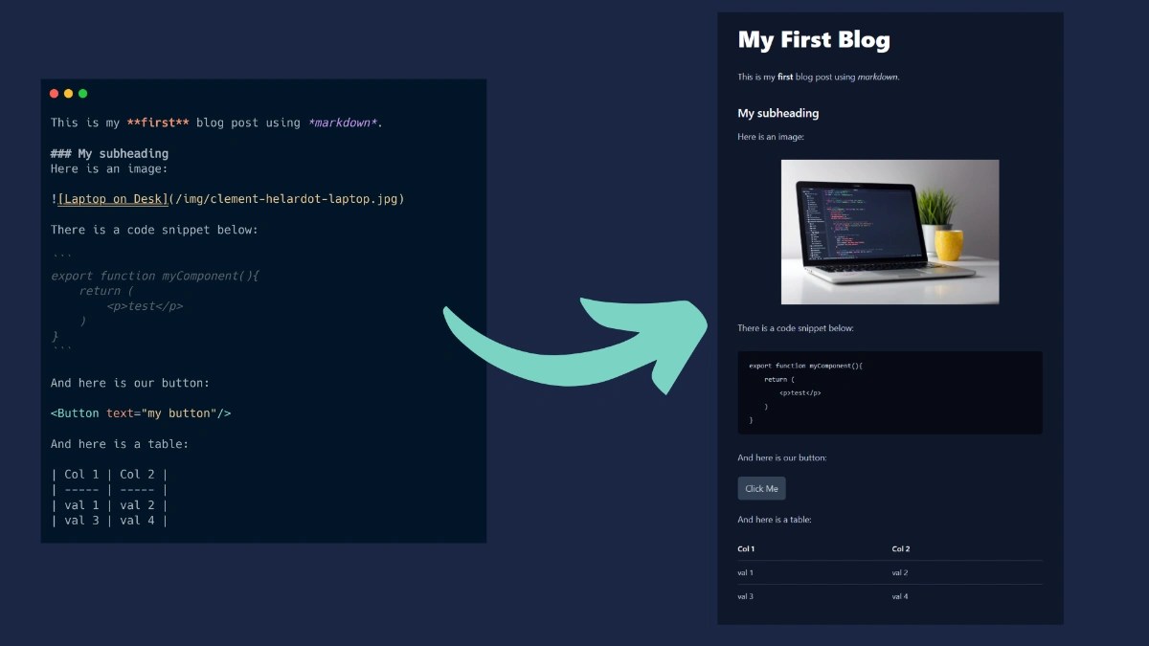Click the val 1 table cell
The height and width of the screenshot is (646, 1149).
744,571
